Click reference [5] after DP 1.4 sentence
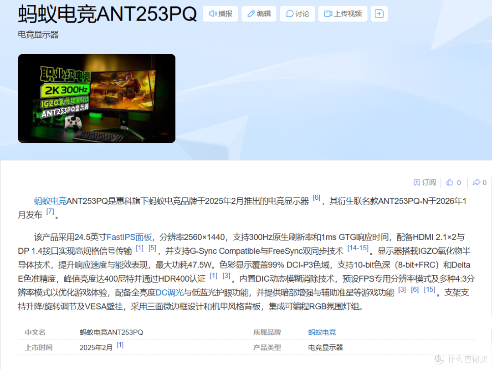This screenshot has width=492, height=369. point(153,248)
